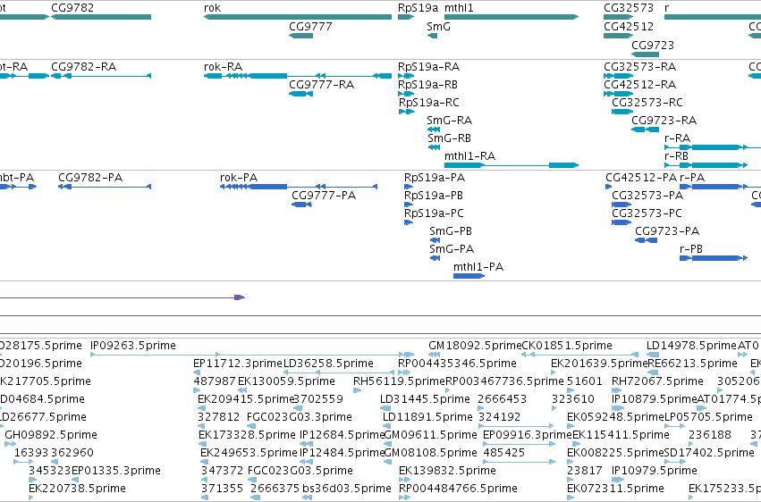Screen dimensions: 761x502
Task: Click the CG32573-RC transcript label
Action: (647, 102)
